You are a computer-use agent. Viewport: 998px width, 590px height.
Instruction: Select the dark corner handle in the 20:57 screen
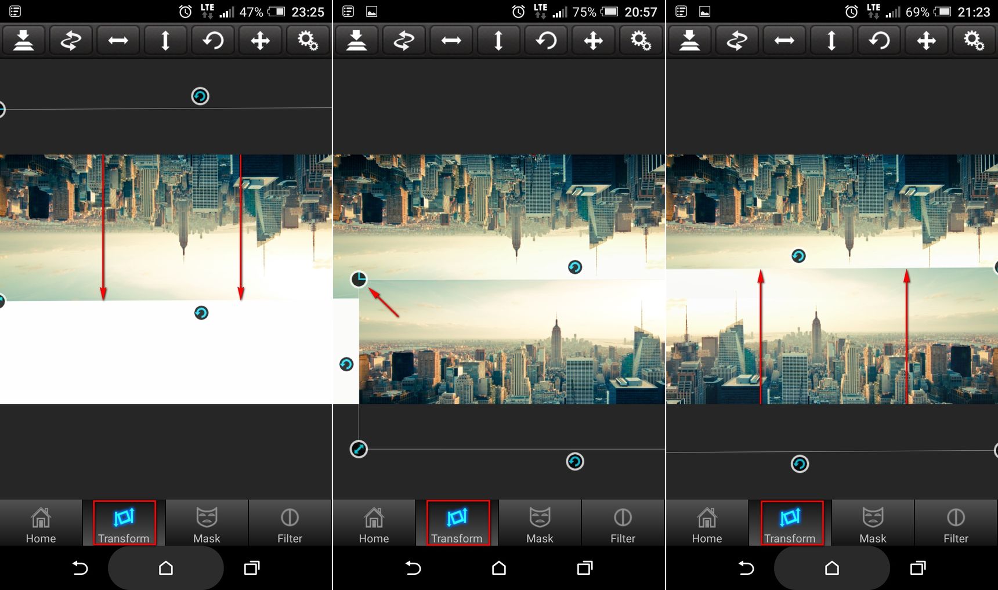click(359, 280)
